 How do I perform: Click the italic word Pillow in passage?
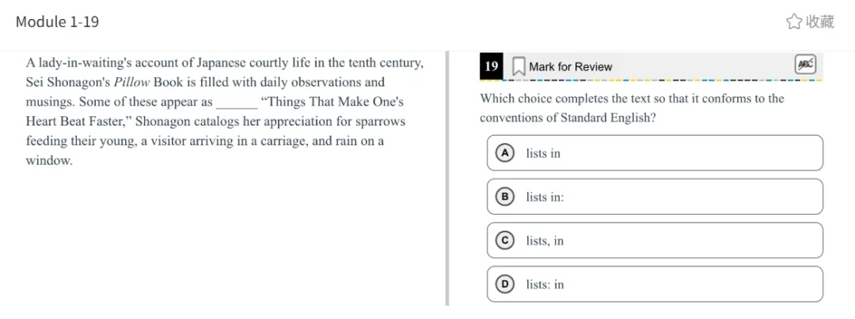tap(131, 83)
